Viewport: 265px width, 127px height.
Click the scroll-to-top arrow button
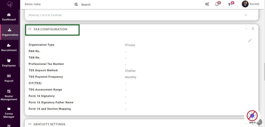pyautogui.click(x=259, y=122)
